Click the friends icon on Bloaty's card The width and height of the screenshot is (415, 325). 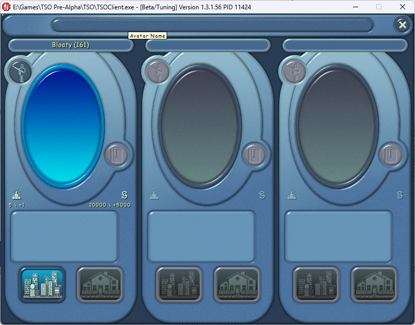17,194
